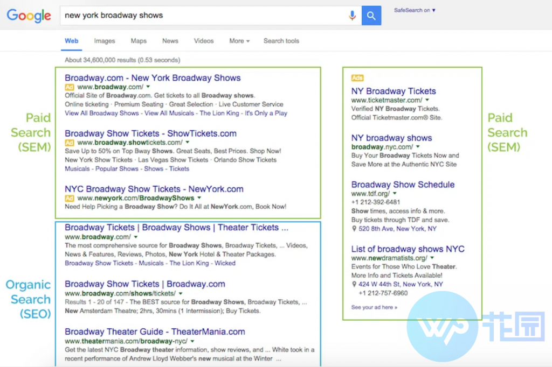
Task: Go to the Videos tab
Action: 204,41
